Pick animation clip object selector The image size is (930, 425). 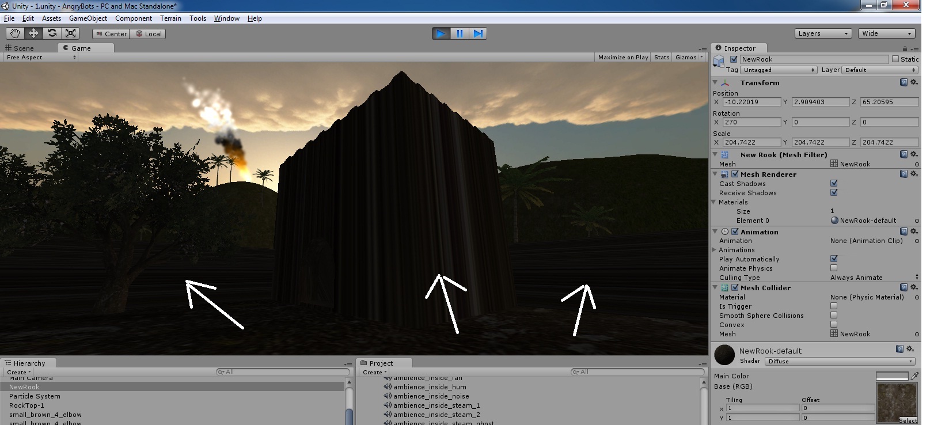(x=917, y=241)
